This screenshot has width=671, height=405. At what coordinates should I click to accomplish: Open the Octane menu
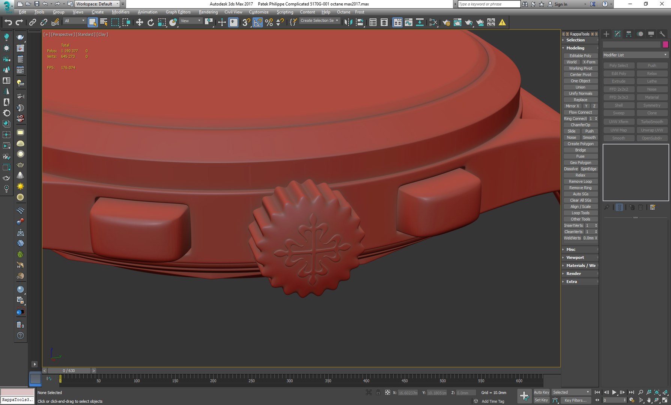point(343,12)
